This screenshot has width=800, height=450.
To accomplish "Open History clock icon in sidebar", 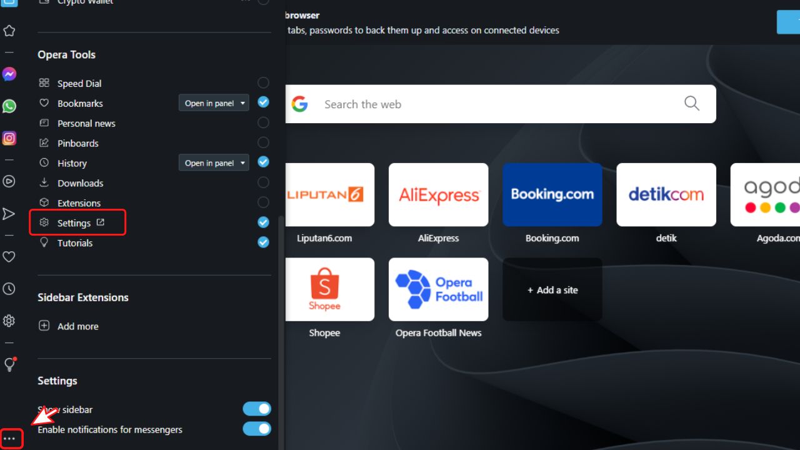I will coord(9,289).
